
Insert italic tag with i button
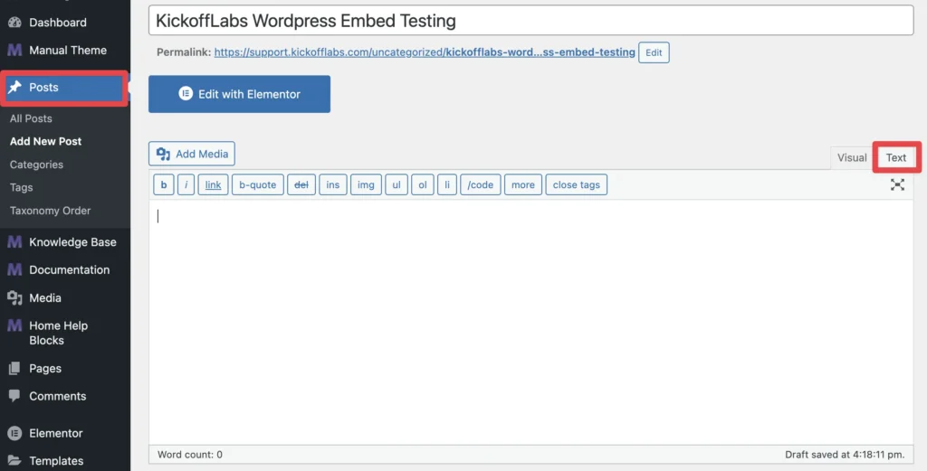click(186, 184)
